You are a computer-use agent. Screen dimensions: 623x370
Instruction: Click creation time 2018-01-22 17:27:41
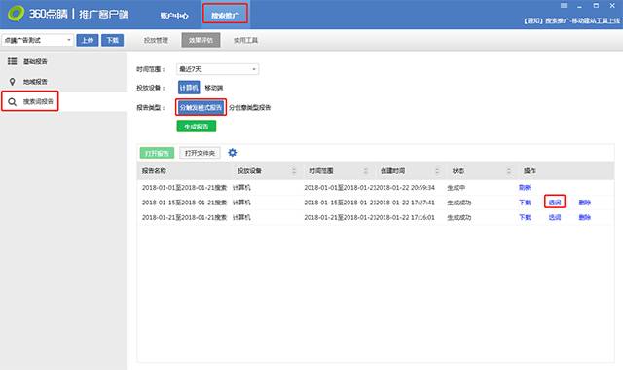(x=405, y=203)
